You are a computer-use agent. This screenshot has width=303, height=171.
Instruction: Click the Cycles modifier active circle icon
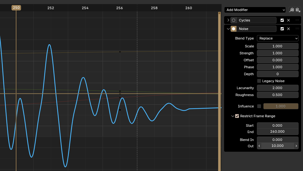coord(234,20)
